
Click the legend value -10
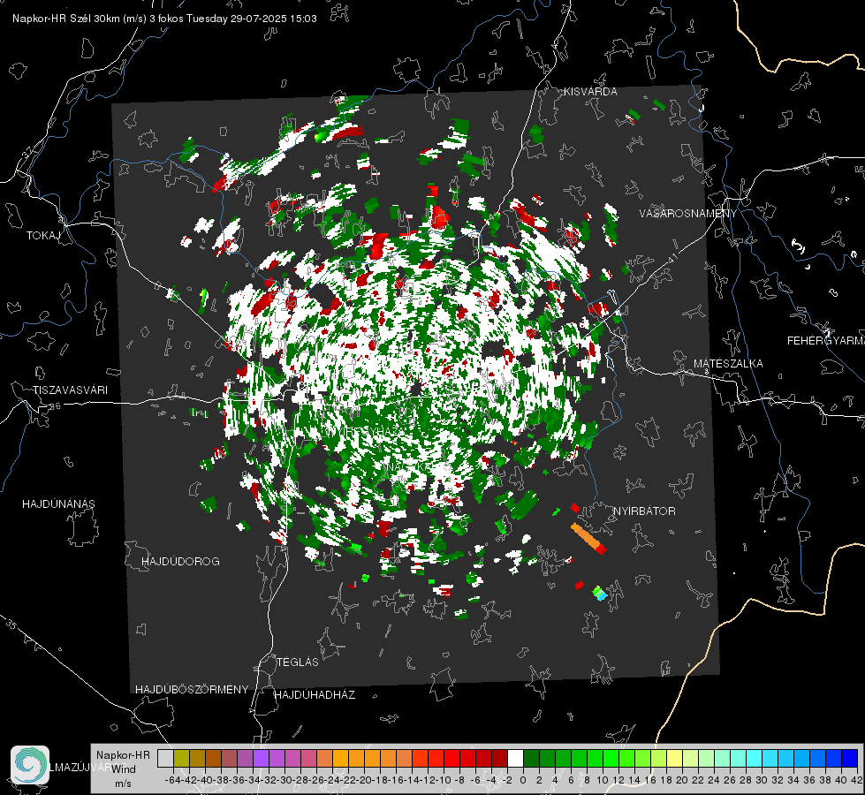[443, 781]
